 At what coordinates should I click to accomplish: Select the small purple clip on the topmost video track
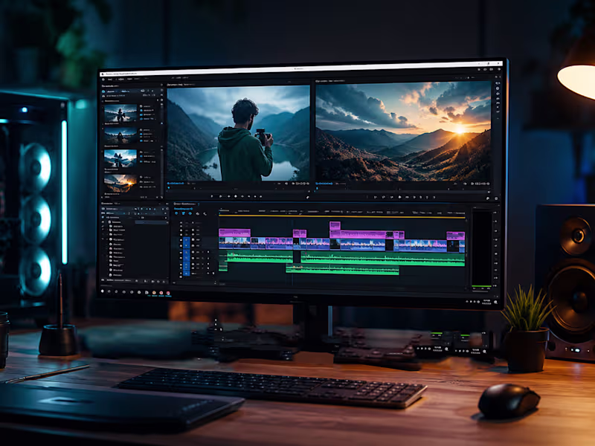point(335,226)
